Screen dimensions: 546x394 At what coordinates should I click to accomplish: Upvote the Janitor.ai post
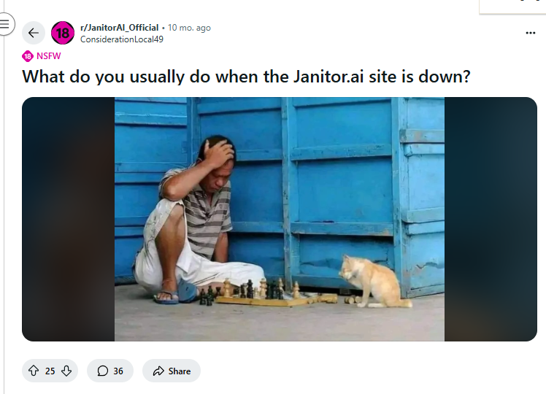[x=34, y=371]
